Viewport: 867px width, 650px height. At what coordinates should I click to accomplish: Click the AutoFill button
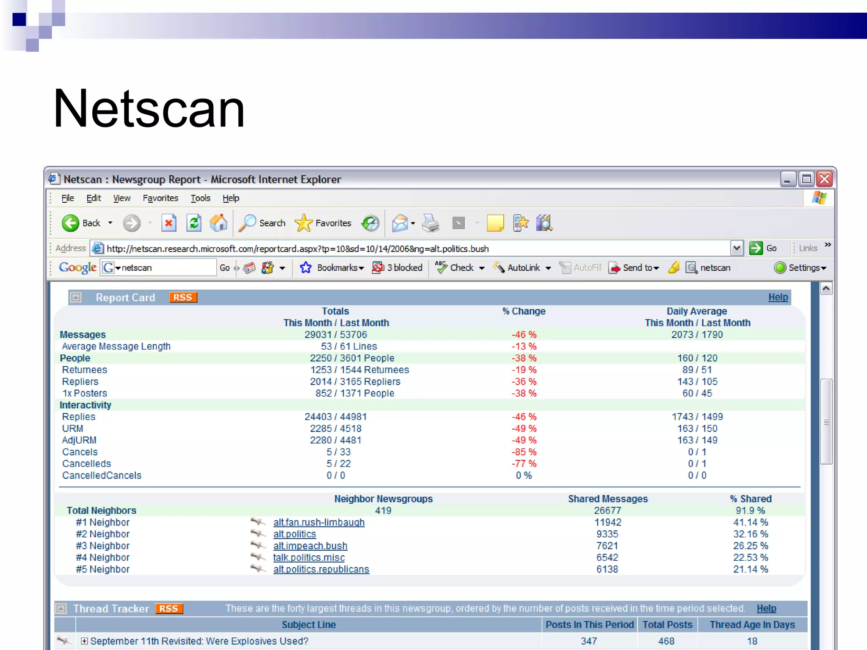pos(580,267)
